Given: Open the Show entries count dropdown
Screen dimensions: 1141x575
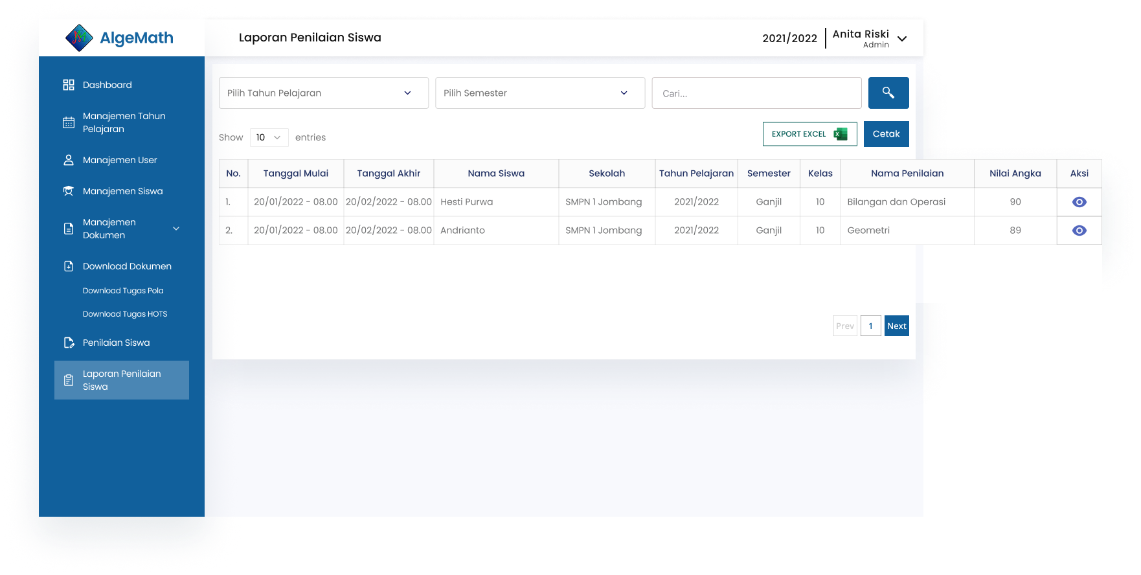Looking at the screenshot, I should (269, 137).
